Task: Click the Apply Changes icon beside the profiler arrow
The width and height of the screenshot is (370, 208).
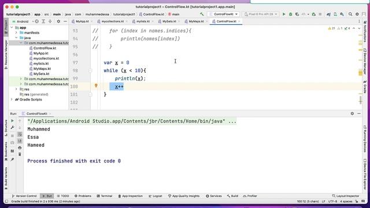Action: 313,14
